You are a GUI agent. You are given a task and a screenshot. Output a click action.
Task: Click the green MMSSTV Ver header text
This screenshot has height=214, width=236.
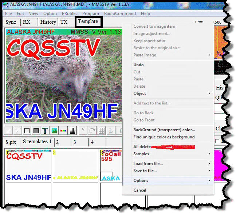coord(96,32)
